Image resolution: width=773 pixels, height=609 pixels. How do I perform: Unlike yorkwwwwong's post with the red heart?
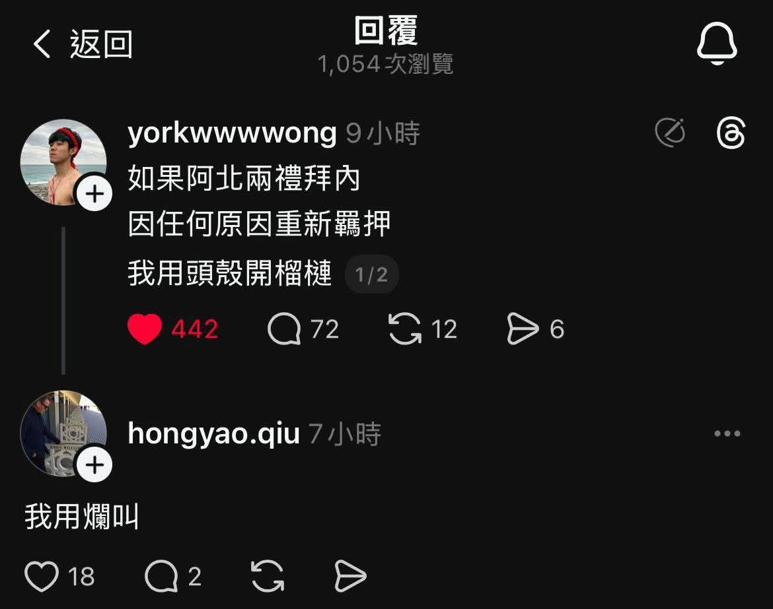coord(145,329)
